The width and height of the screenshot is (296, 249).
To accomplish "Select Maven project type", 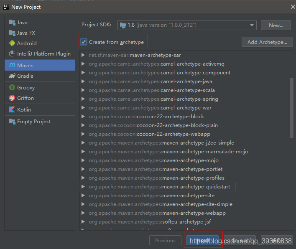I will tap(40, 65).
